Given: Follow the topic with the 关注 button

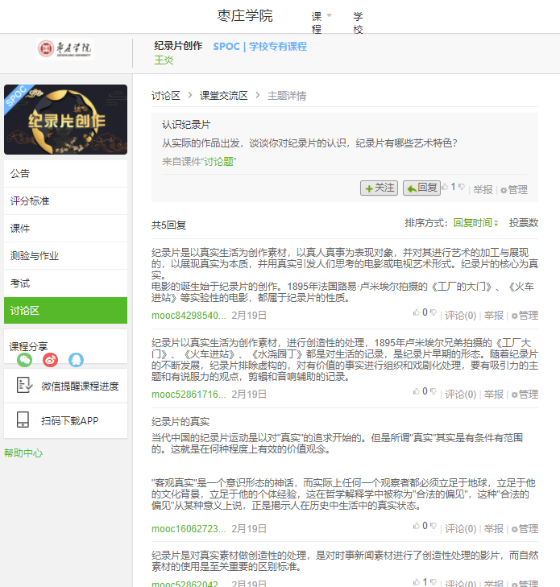Looking at the screenshot, I should 379,188.
